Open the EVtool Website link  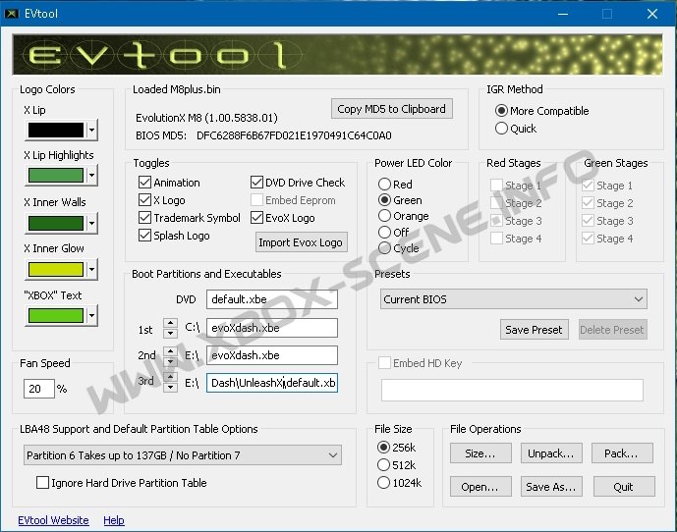point(53,520)
